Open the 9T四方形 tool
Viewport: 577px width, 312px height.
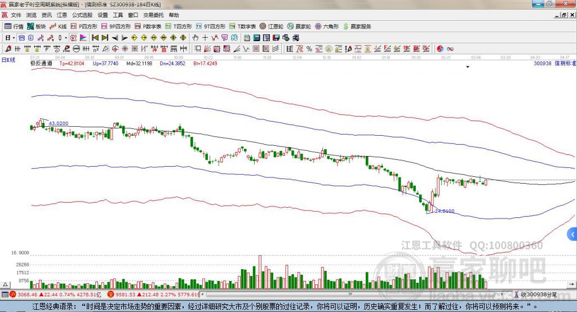(x=211, y=26)
